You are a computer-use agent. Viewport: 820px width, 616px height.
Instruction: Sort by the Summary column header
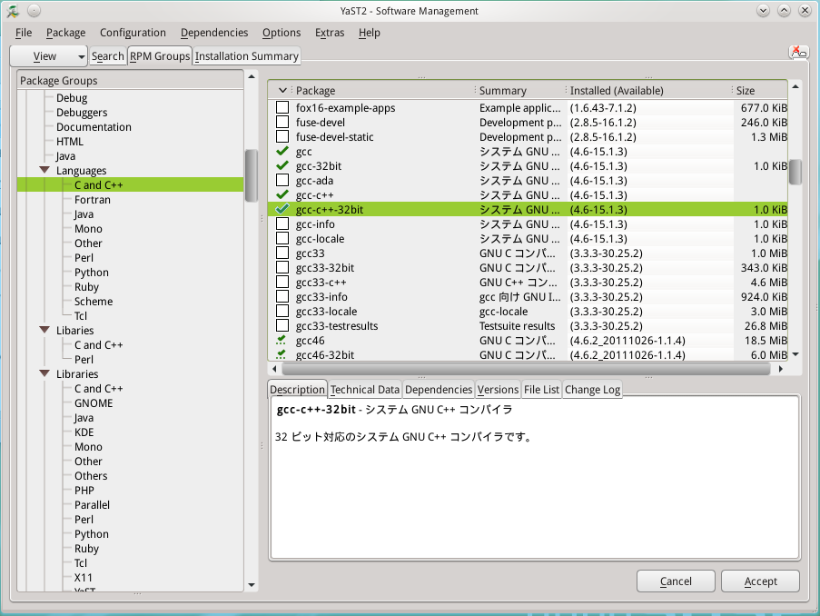click(x=519, y=91)
